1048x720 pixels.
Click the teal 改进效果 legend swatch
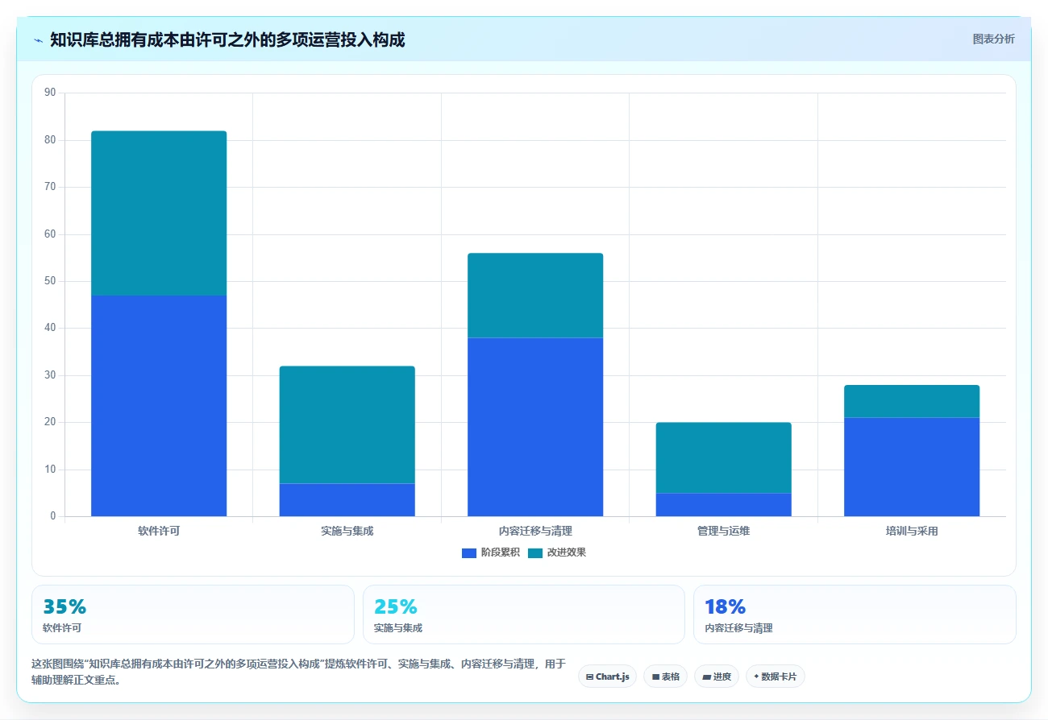point(535,552)
